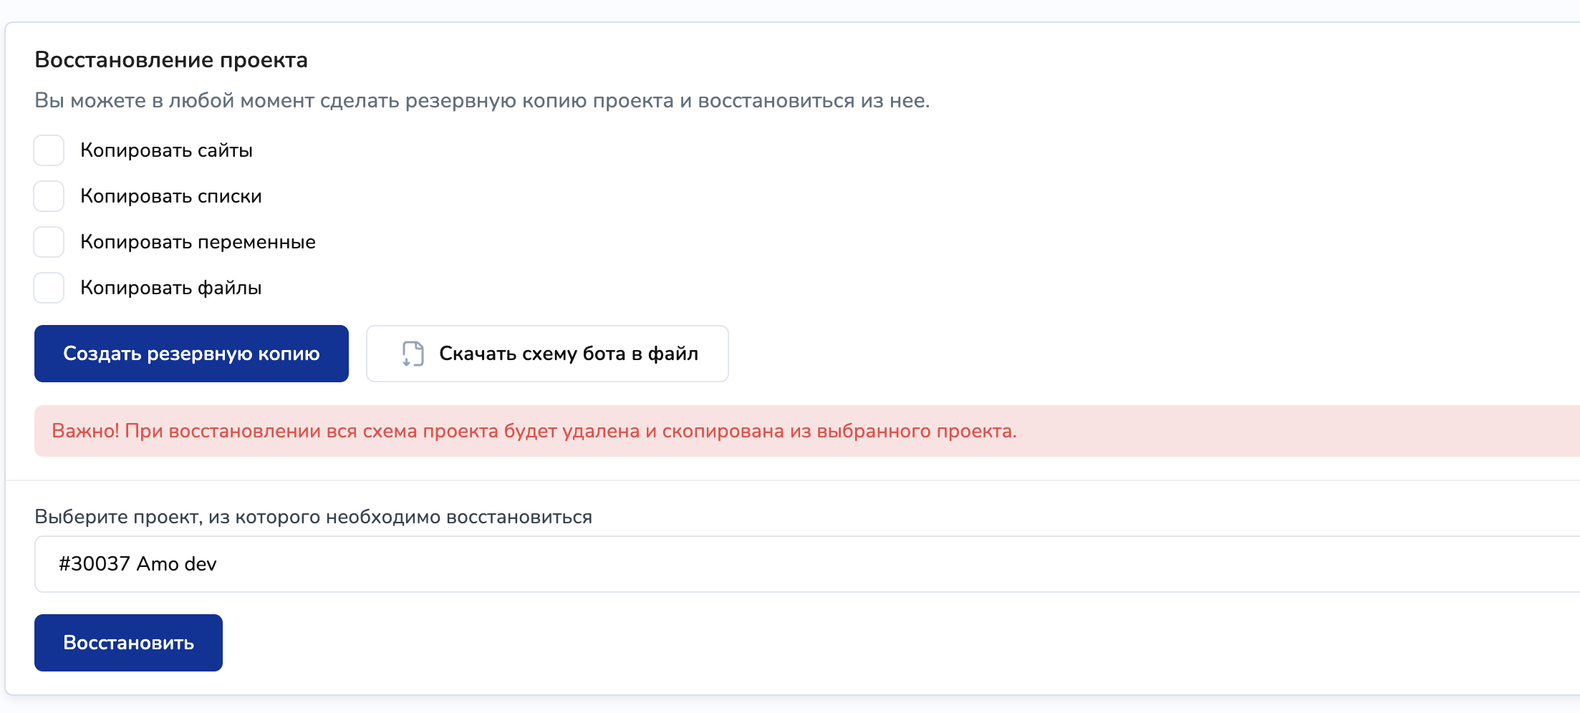Click the "#30037 Amo dev" selected value
The width and height of the screenshot is (1580, 713).
[138, 564]
